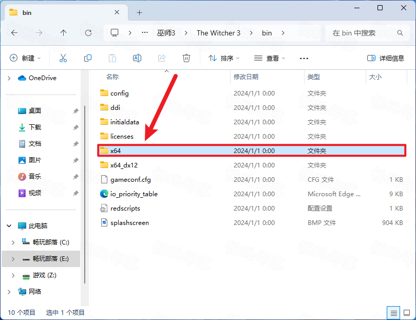Image resolution: width=416 pixels, height=320 pixels.
Task: Expand the OneDrive tree node
Action: click(x=9, y=78)
